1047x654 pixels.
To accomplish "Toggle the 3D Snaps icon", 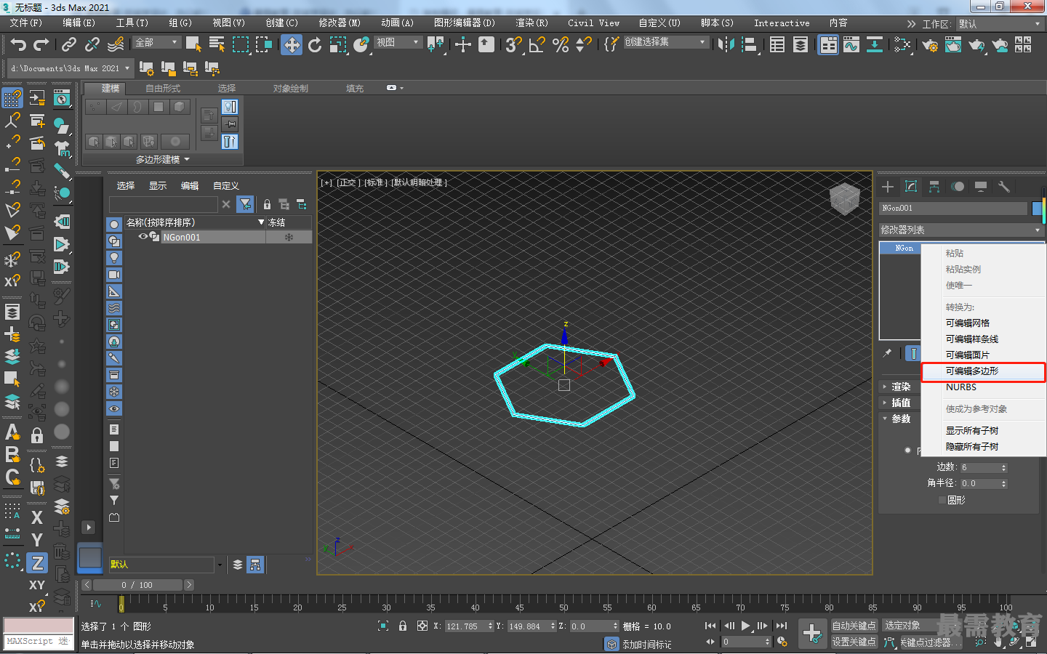I will [514, 45].
